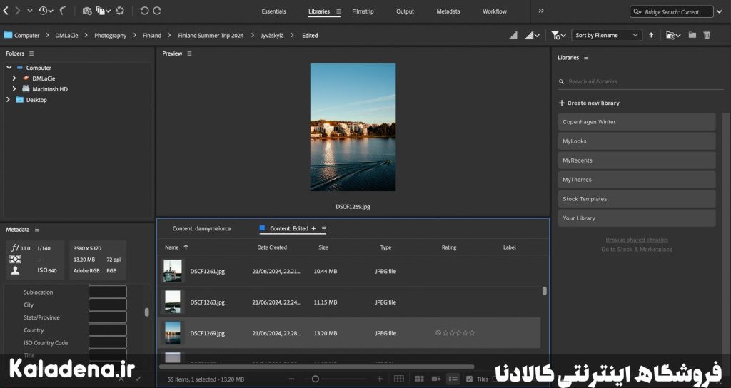Open the Sort by Filename dropdown

607,35
